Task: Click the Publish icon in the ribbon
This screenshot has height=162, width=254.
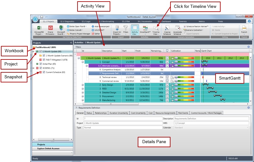Action: point(244,29)
